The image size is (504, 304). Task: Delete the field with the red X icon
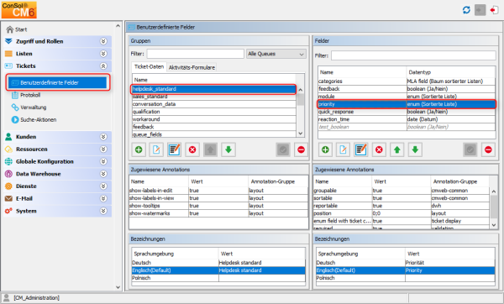click(x=379, y=149)
